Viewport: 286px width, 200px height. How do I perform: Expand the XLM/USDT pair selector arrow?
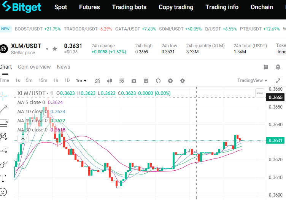pos(47,49)
